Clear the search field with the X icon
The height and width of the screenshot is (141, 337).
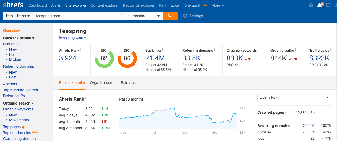point(121,16)
